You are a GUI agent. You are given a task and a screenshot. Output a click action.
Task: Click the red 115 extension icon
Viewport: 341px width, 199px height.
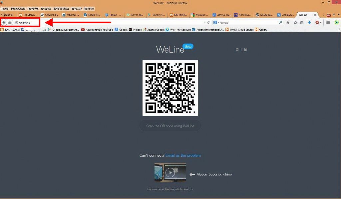tap(329, 15)
